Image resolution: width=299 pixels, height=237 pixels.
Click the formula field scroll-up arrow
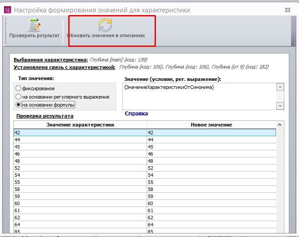(x=280, y=87)
